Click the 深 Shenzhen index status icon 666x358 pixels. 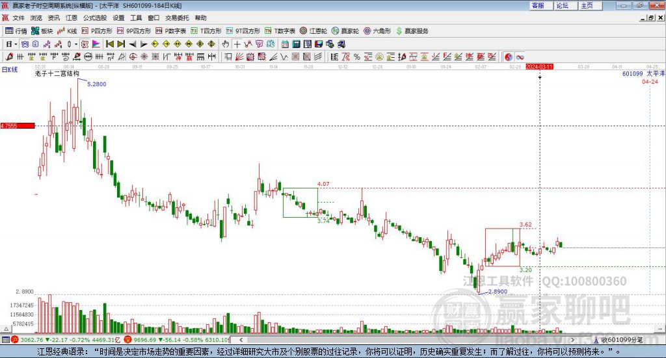tap(127, 339)
